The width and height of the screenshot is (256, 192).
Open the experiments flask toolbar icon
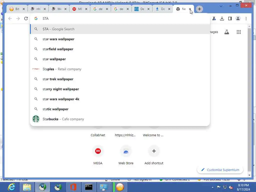coord(214,18)
